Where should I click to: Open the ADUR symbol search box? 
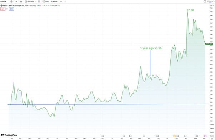4,1
